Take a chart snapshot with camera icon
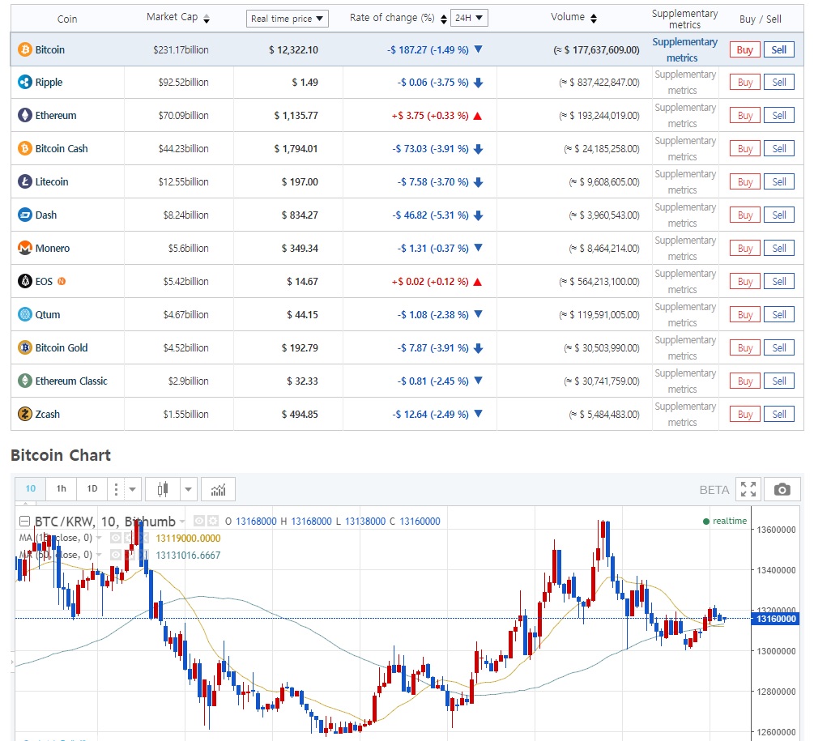This screenshot has height=741, width=814. tap(782, 489)
